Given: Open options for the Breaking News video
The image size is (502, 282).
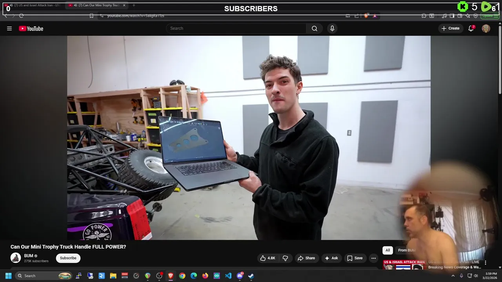Looking at the screenshot, I should [x=486, y=263].
